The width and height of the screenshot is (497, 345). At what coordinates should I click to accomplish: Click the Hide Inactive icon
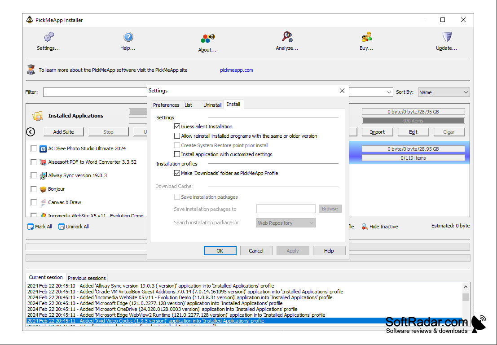point(365,227)
